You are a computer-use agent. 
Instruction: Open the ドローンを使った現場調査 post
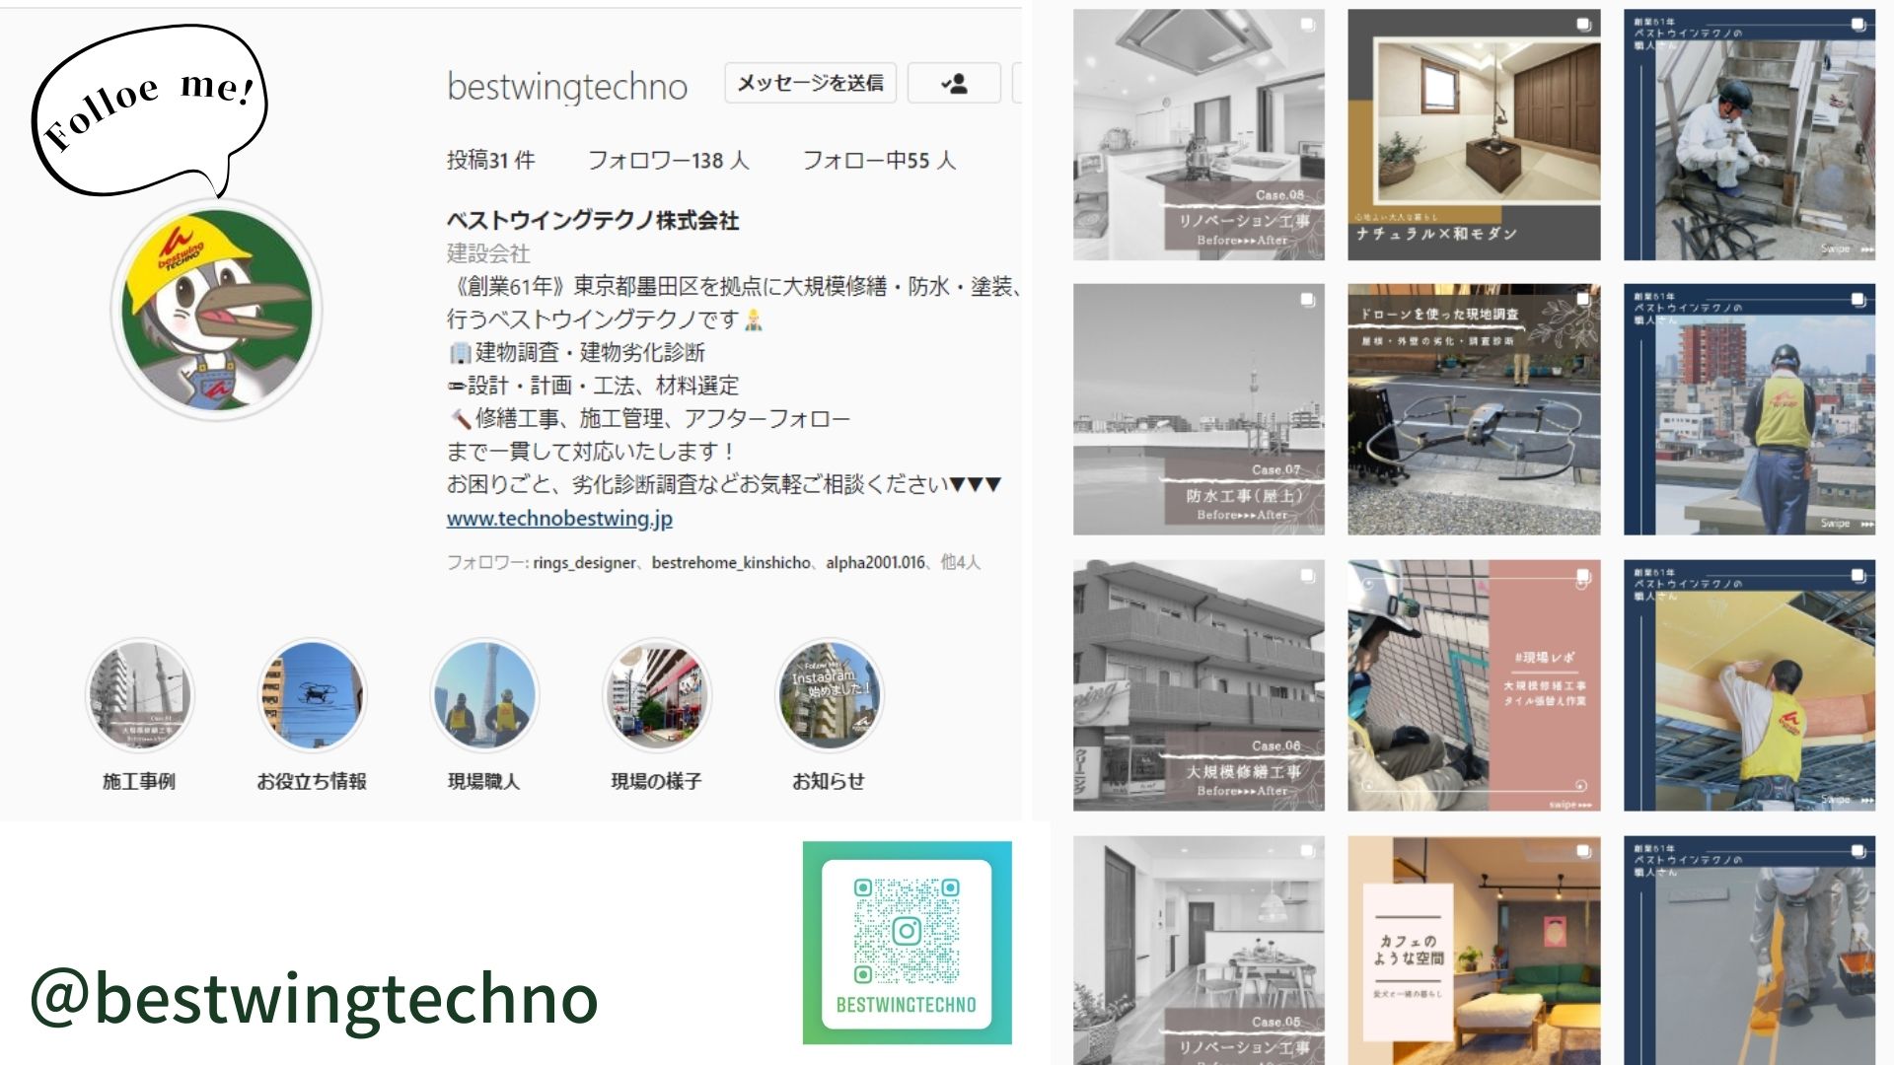coord(1474,410)
